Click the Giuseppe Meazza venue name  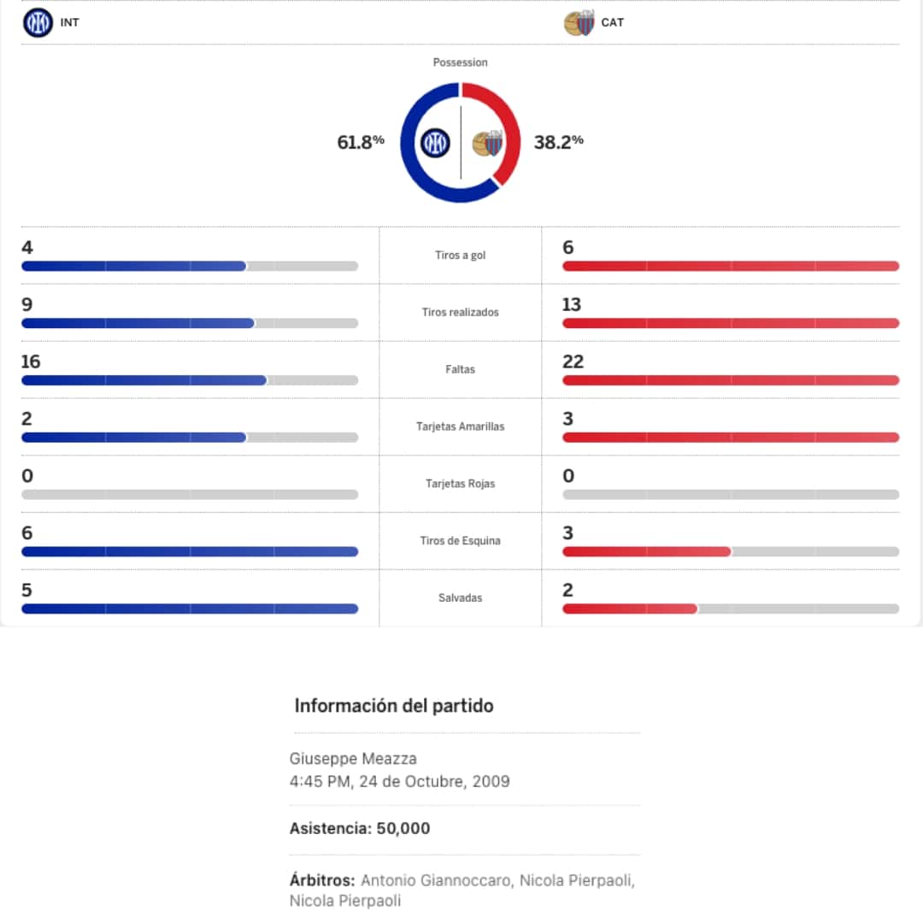pos(353,759)
